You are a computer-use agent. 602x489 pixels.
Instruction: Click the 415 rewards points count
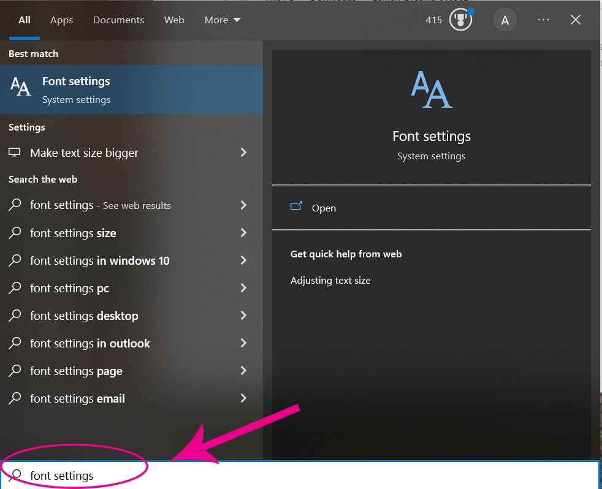[434, 20]
